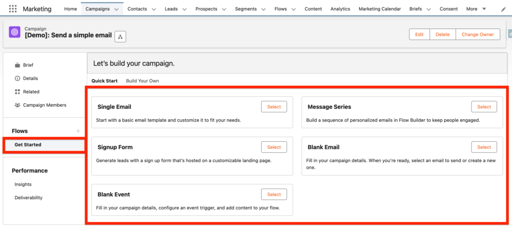Click the Change Owner button
This screenshot has width=512, height=235.
point(477,34)
